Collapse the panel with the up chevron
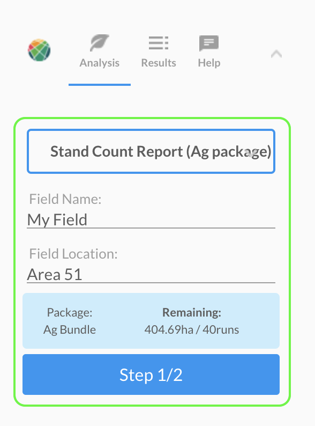Image resolution: width=315 pixels, height=426 pixels. pyautogui.click(x=276, y=54)
